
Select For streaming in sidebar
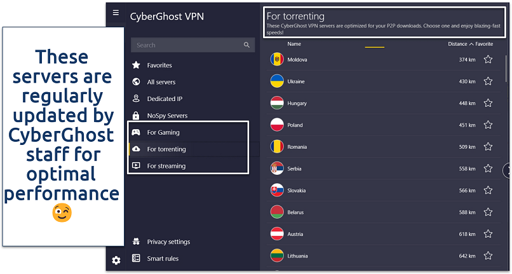[166, 166]
